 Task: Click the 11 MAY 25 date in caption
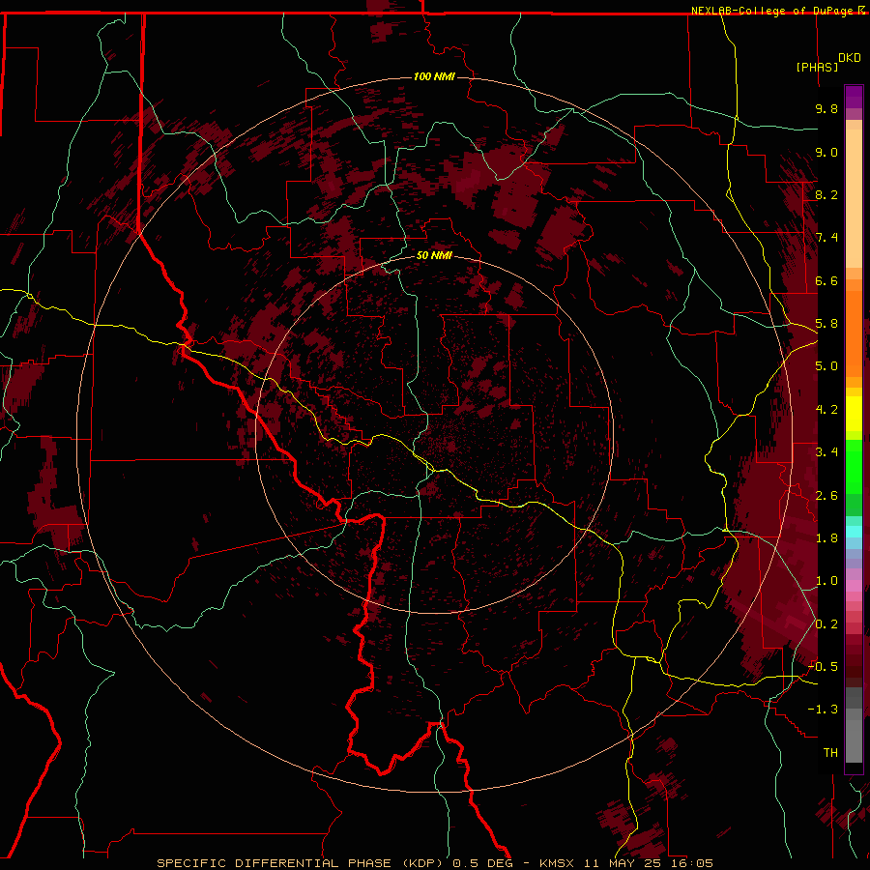(623, 863)
